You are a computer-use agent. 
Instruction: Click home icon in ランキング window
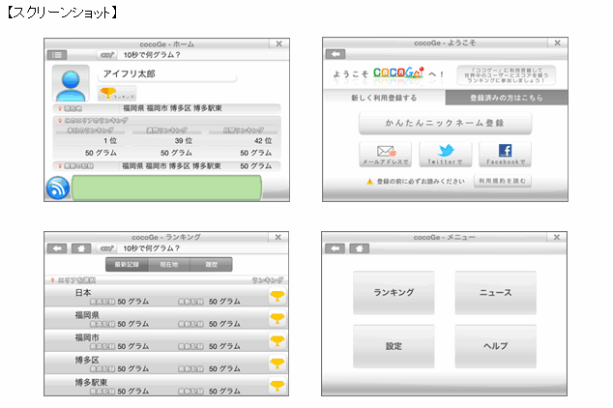[81, 248]
